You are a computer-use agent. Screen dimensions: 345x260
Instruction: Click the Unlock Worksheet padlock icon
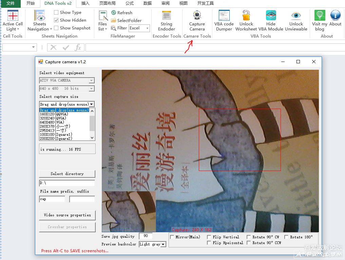(246, 16)
